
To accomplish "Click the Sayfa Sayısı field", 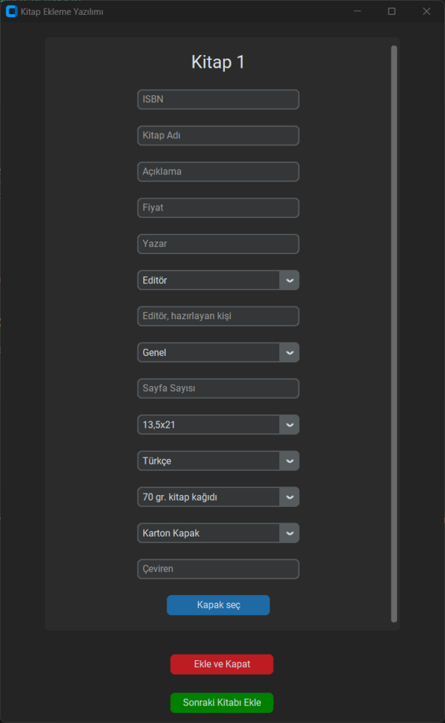I will coord(218,388).
